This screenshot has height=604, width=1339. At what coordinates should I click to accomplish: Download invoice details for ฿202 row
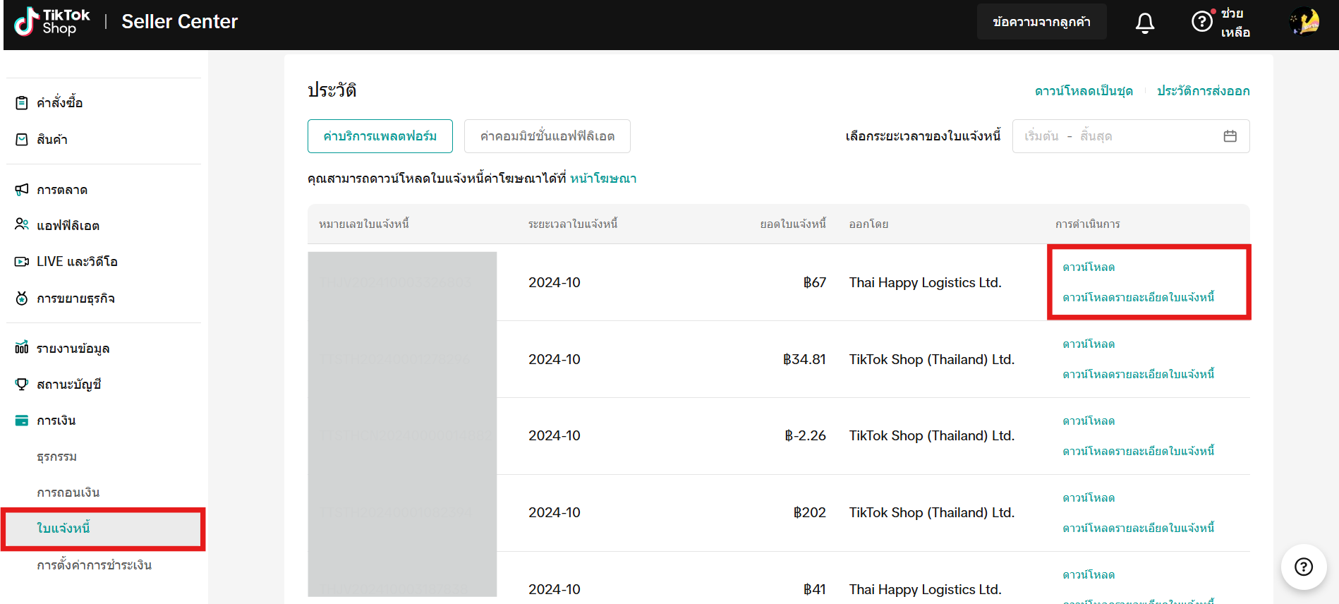pyautogui.click(x=1139, y=528)
